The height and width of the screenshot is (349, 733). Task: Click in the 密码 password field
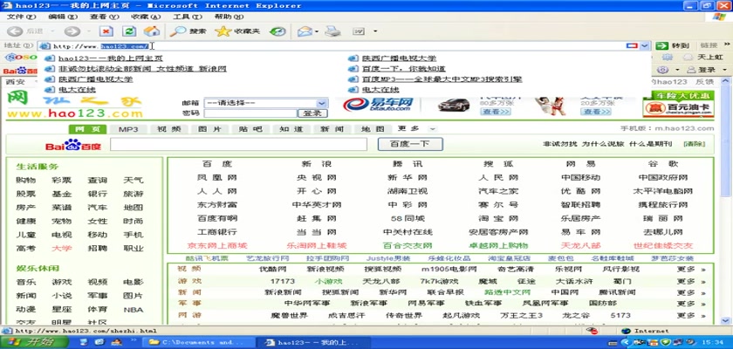pyautogui.click(x=250, y=113)
